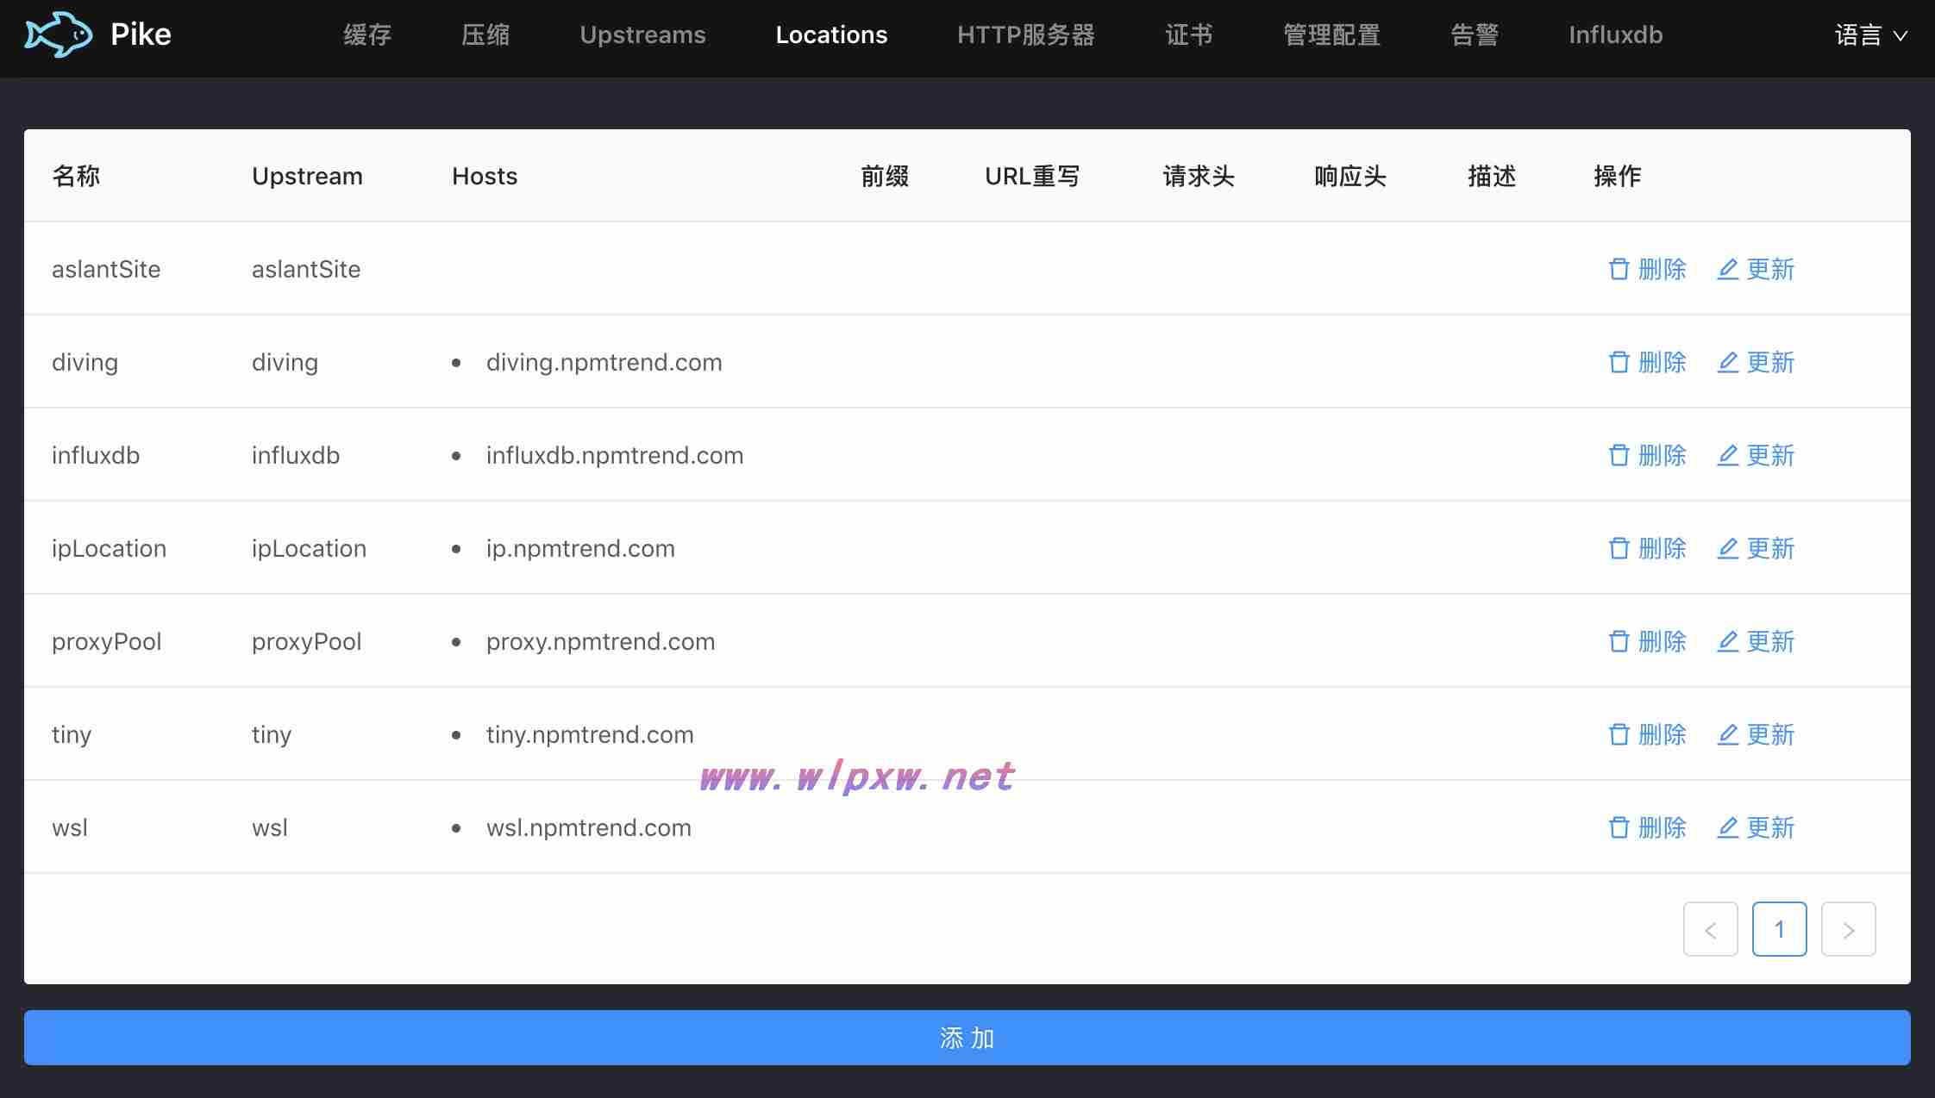Update the wsl location

[1756, 827]
